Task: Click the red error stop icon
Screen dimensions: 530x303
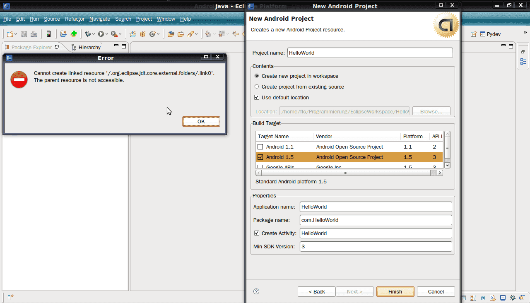Action: point(19,79)
